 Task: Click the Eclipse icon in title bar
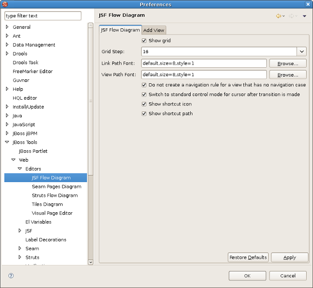(5, 4)
